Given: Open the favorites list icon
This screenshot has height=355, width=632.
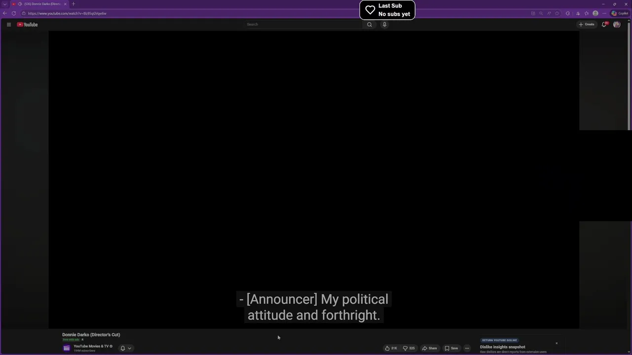Looking at the screenshot, I should [586, 13].
